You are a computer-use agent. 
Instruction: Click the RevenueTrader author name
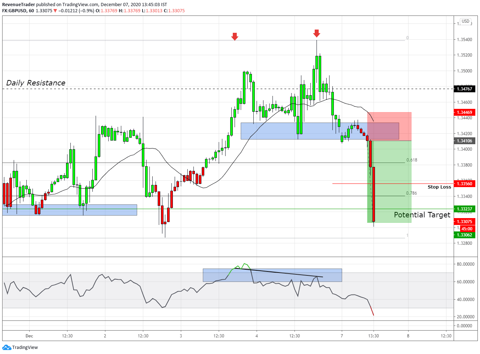click(x=18, y=5)
